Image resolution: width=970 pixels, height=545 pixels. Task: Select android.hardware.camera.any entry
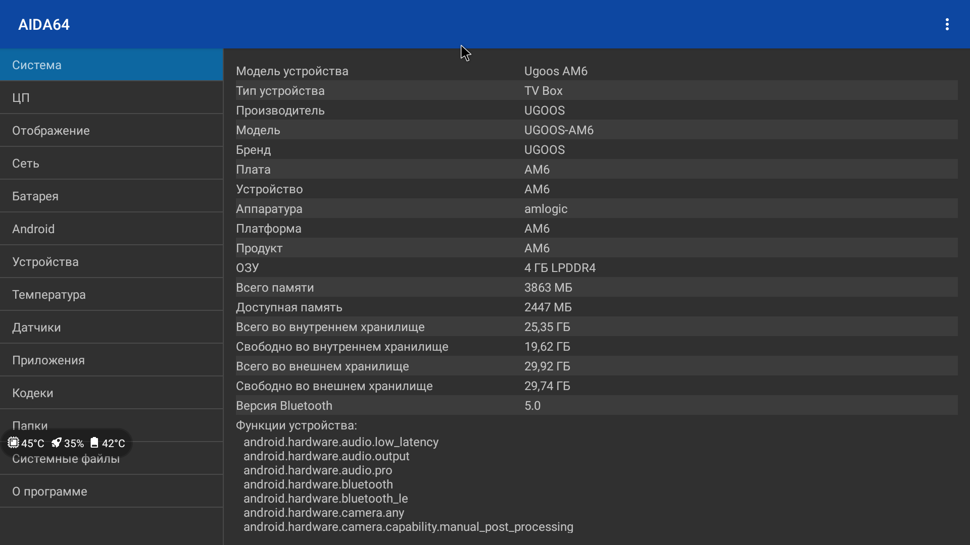coord(324,513)
